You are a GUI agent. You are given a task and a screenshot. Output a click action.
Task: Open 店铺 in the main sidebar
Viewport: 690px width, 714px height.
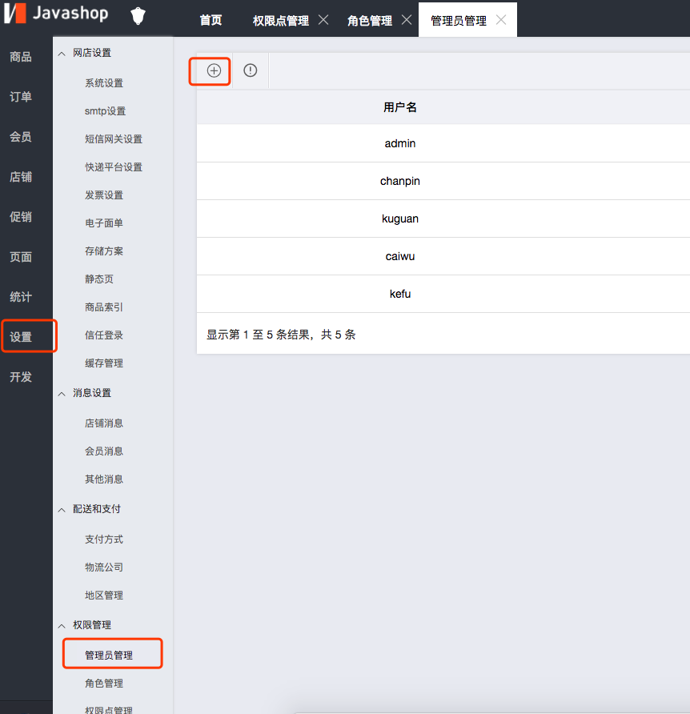click(21, 177)
